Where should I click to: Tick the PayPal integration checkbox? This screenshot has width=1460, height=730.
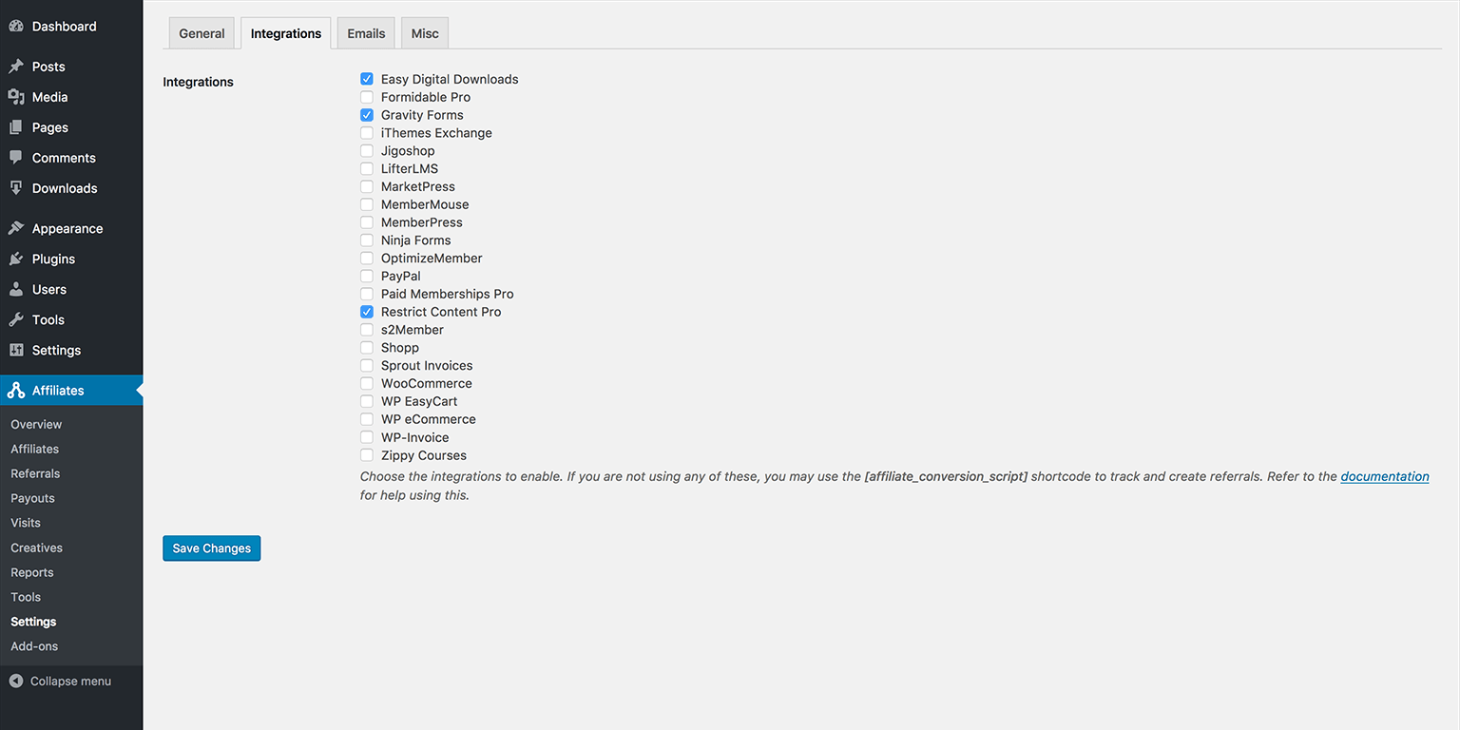click(367, 276)
